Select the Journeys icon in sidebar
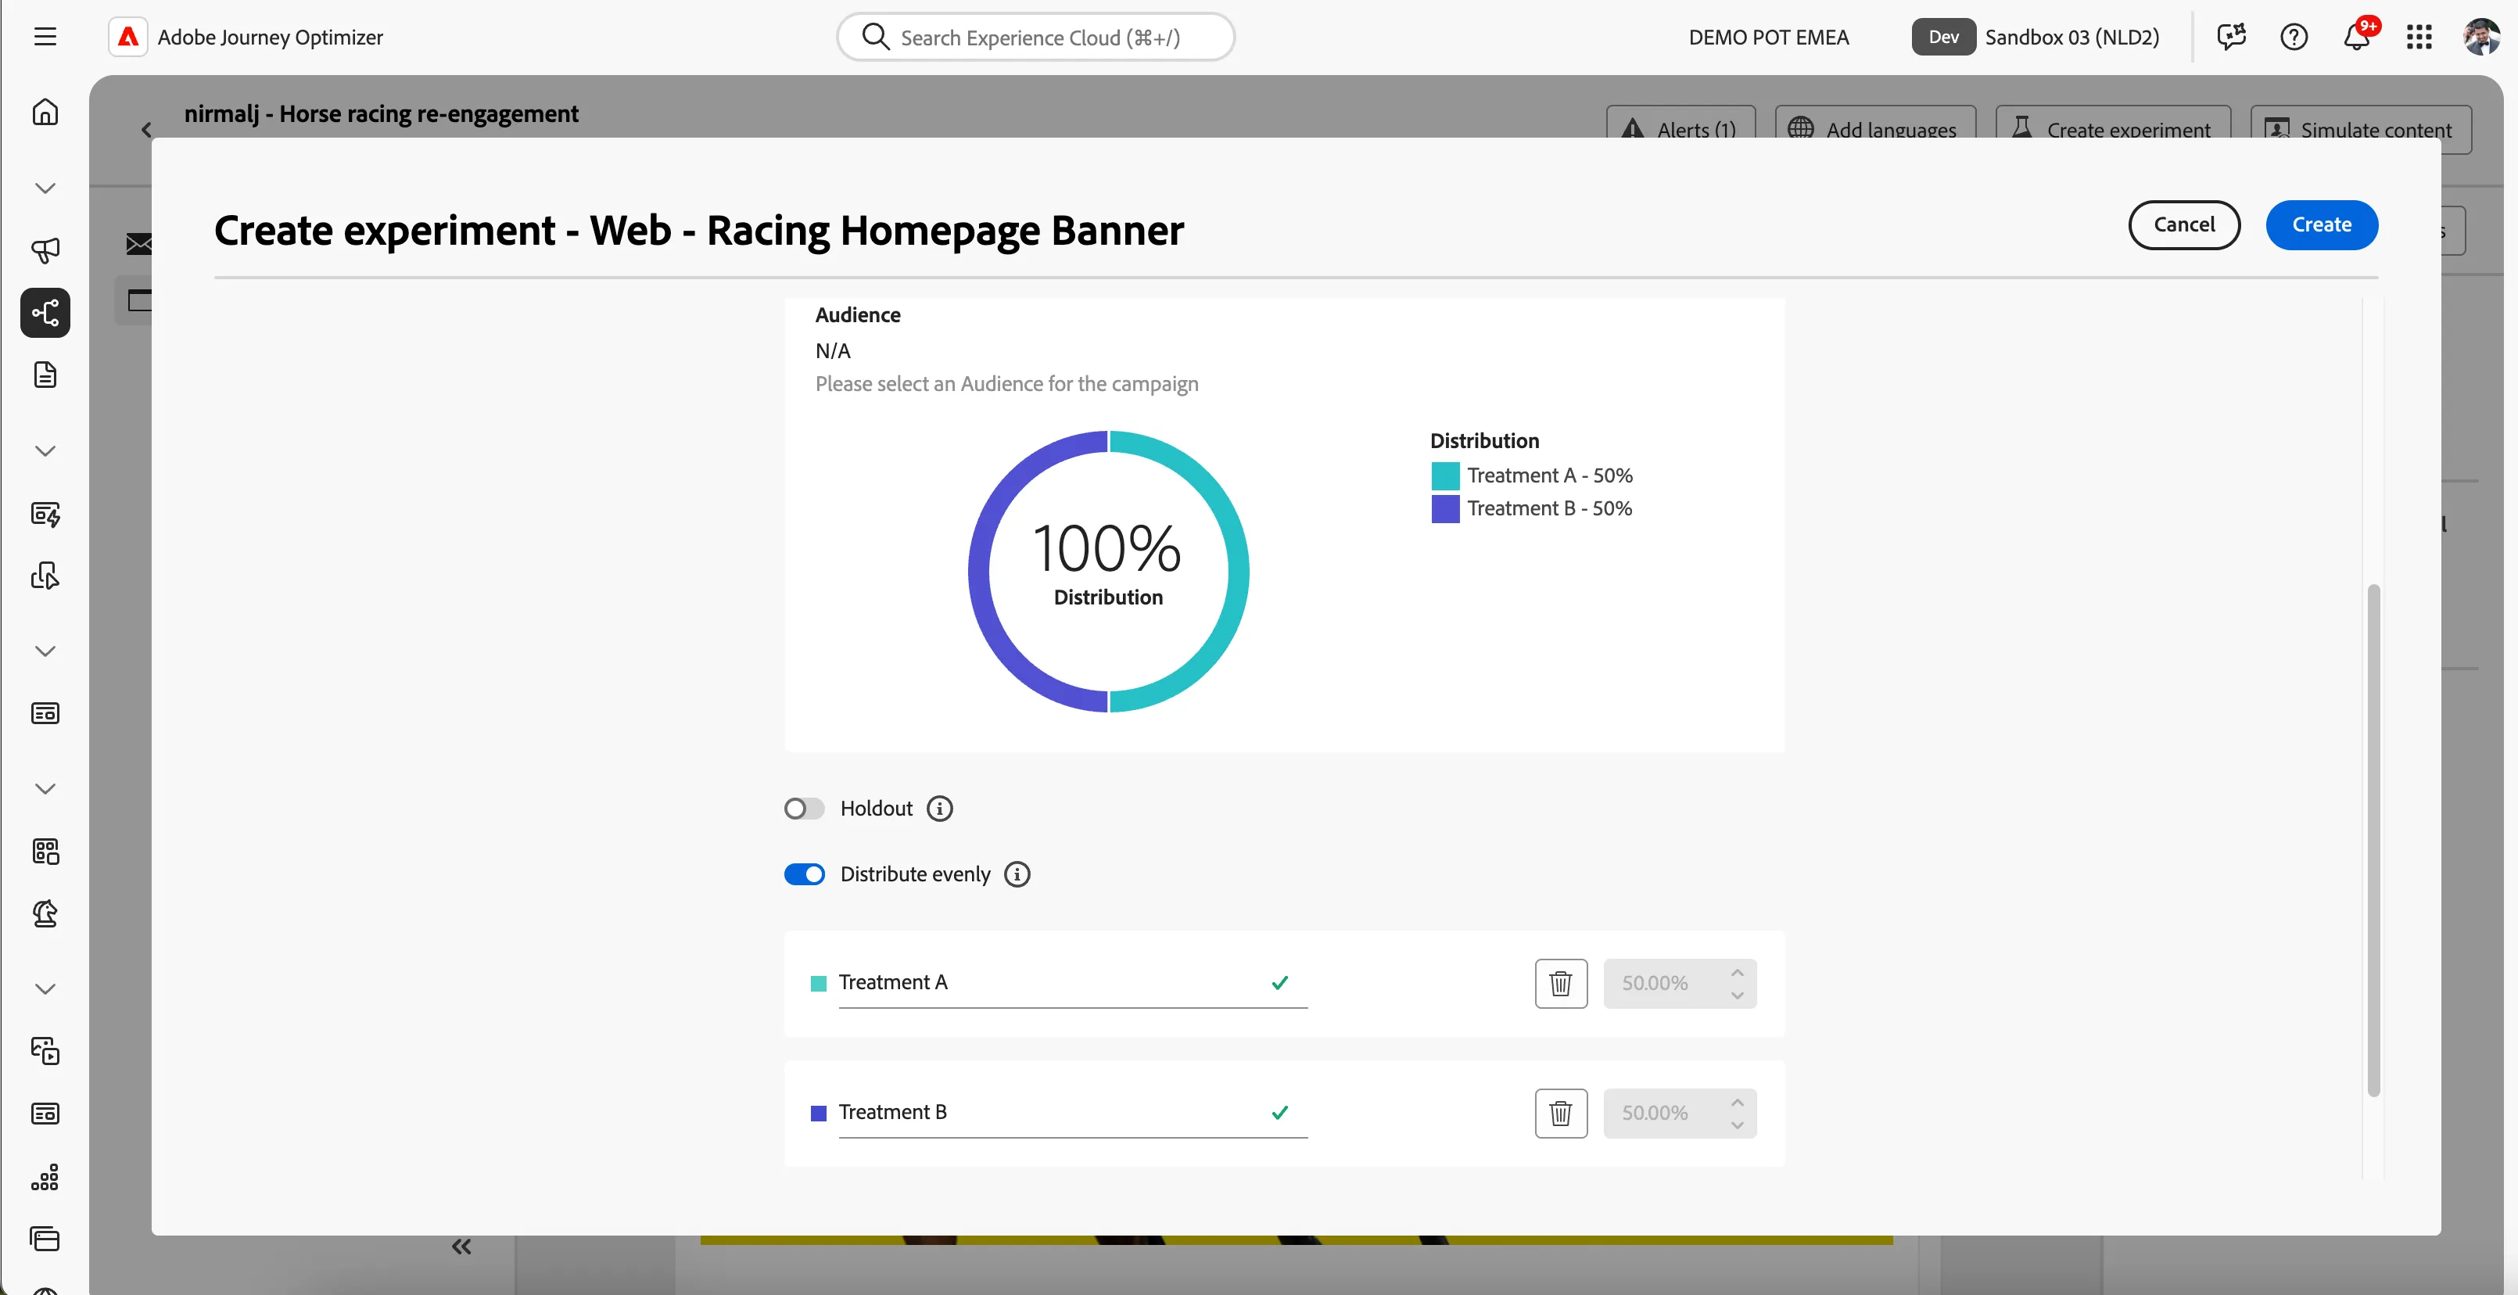The width and height of the screenshot is (2518, 1295). point(45,313)
